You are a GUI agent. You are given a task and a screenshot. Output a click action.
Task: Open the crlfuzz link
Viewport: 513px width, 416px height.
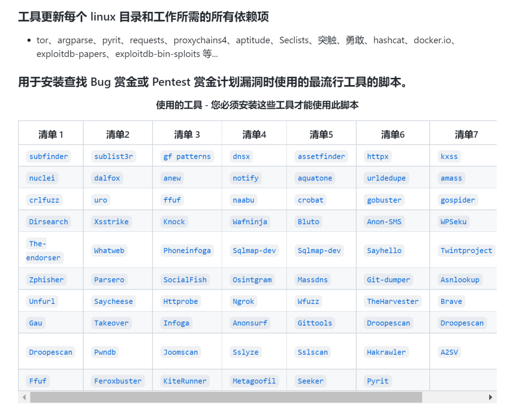tap(44, 200)
